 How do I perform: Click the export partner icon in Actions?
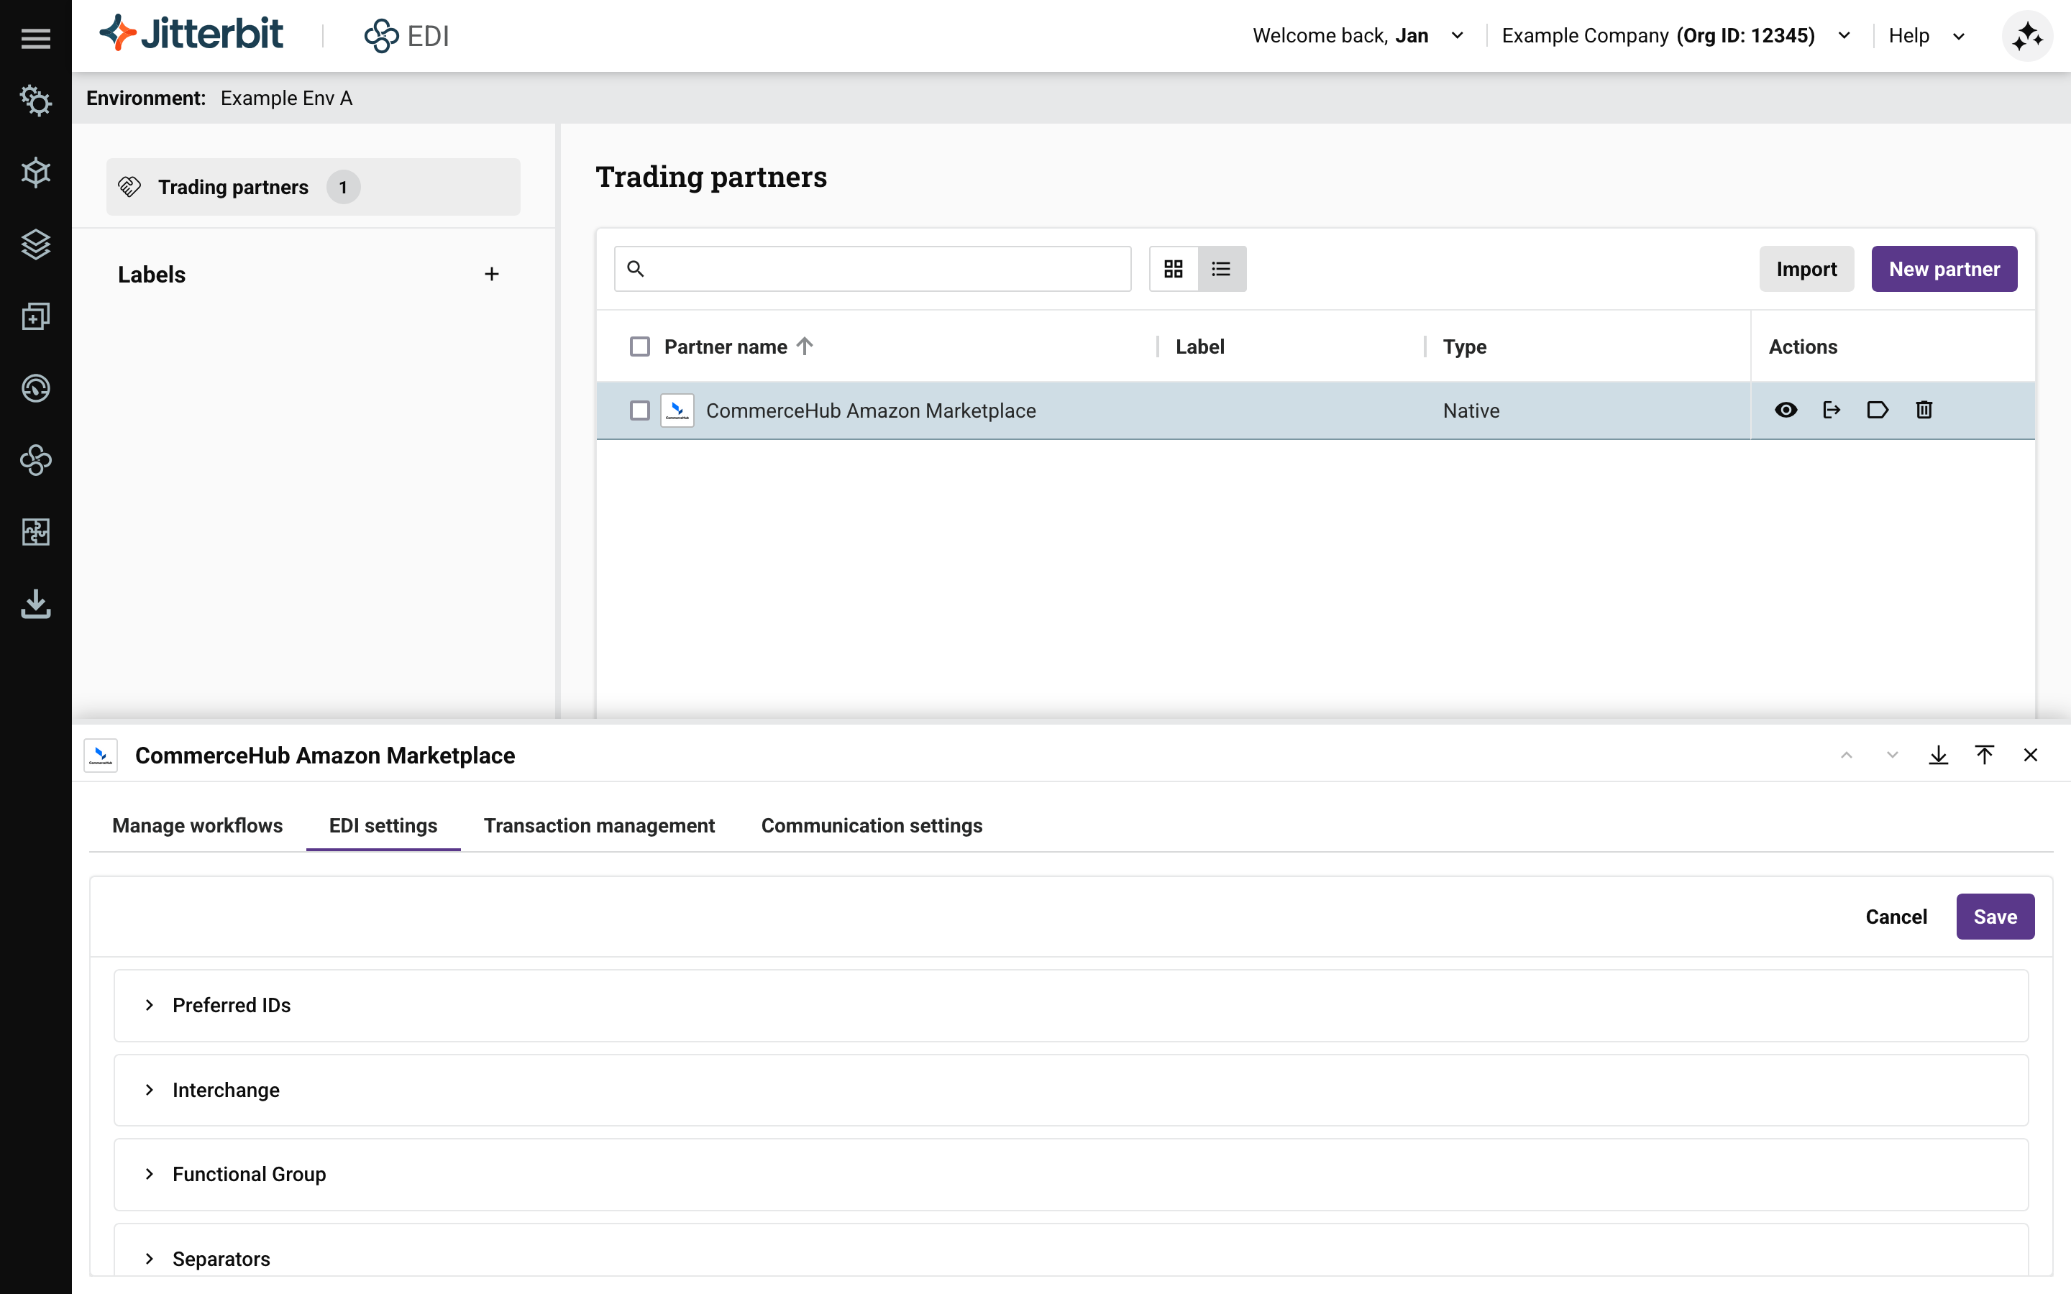[x=1832, y=410]
